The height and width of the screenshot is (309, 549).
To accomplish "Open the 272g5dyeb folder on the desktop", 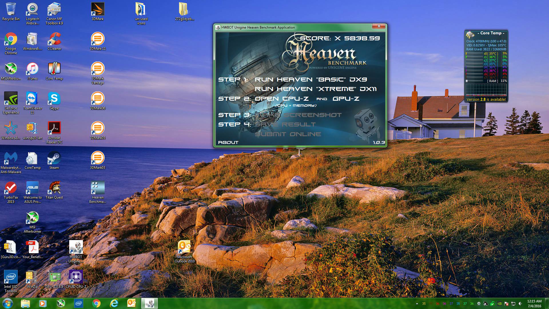I will [184, 12].
